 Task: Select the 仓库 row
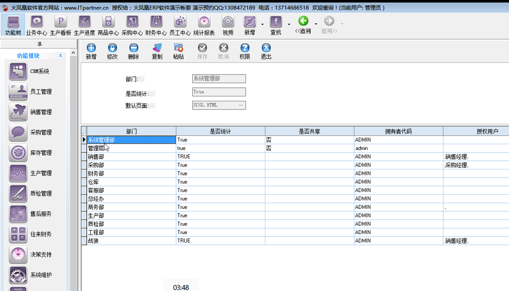(x=296, y=182)
